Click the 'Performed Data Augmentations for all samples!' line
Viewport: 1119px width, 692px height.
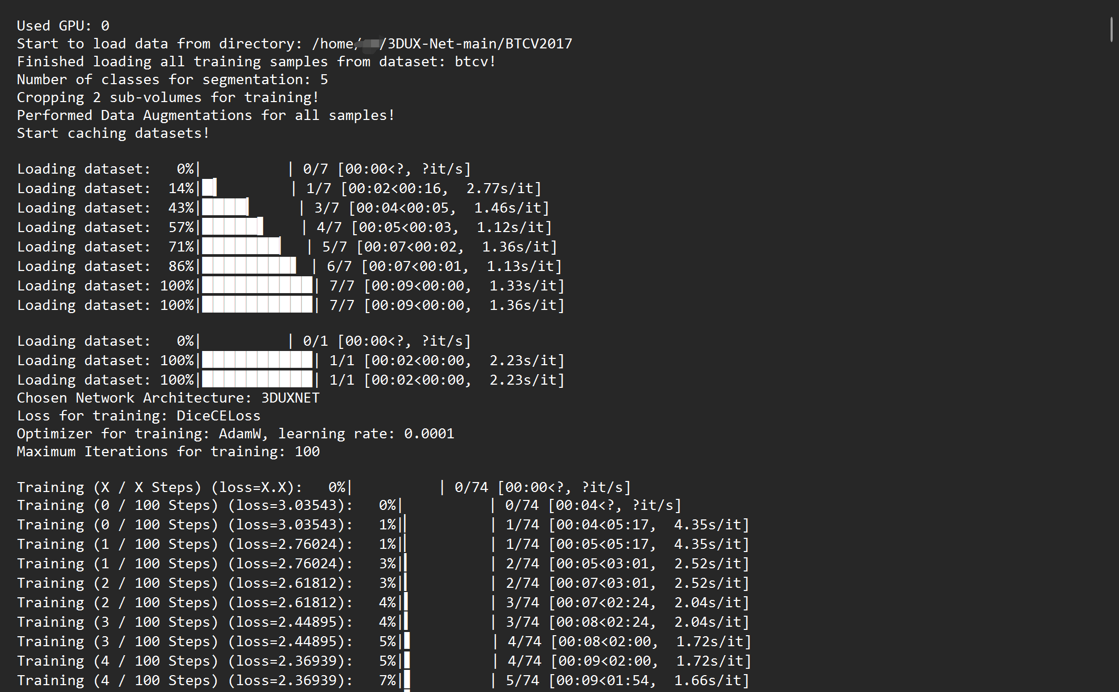(205, 115)
